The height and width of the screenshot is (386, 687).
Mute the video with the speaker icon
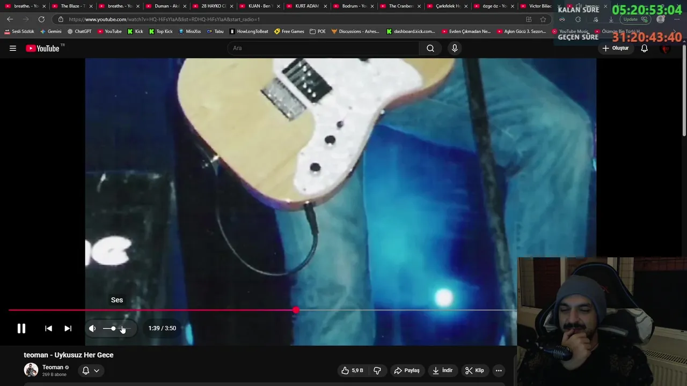[x=92, y=328]
